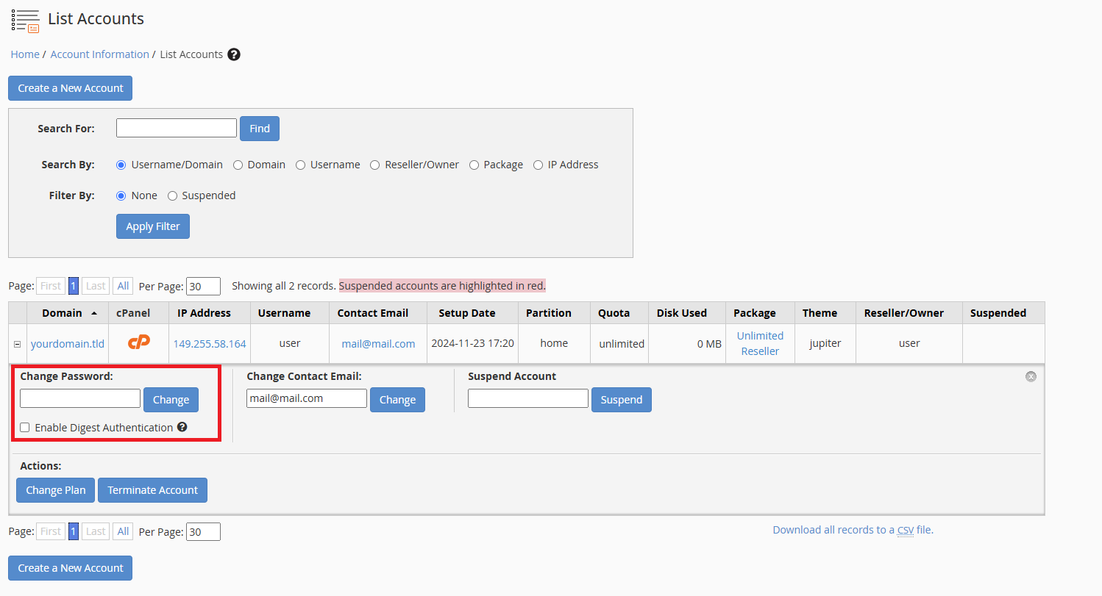This screenshot has height=596, width=1102.
Task: Click the Find button
Action: [x=260, y=128]
